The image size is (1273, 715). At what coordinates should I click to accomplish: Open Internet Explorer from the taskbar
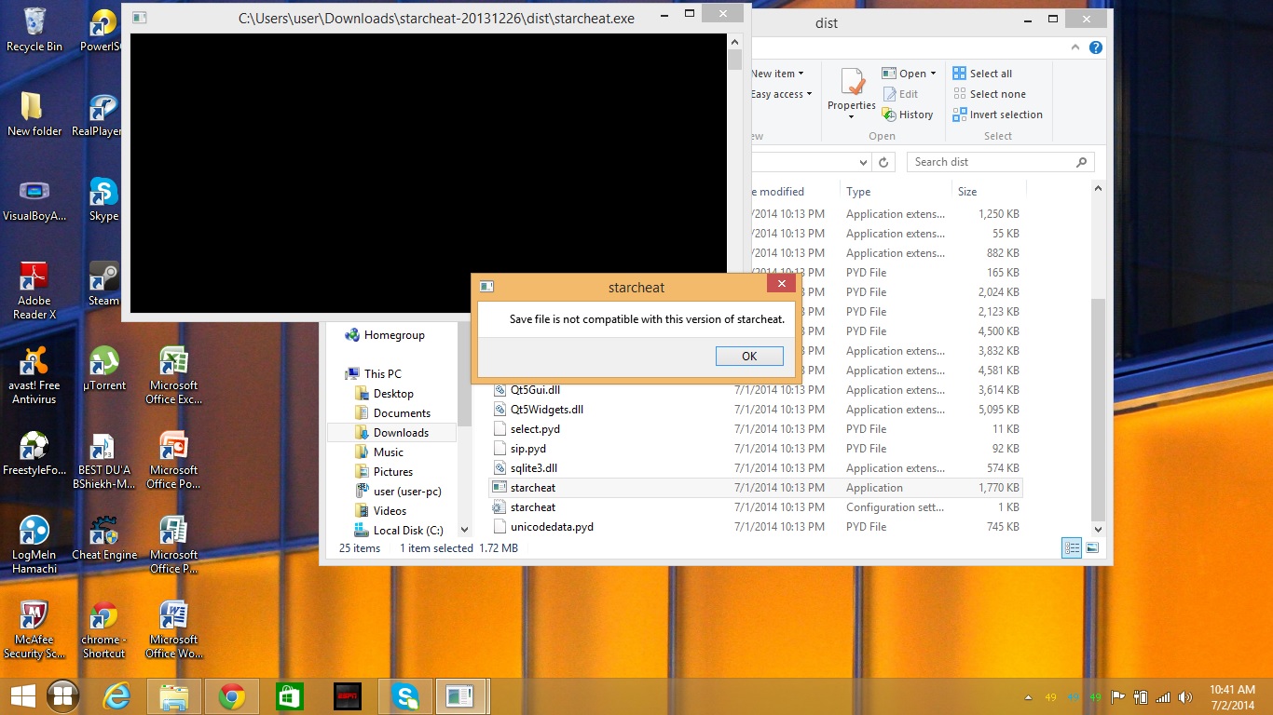coord(116,696)
